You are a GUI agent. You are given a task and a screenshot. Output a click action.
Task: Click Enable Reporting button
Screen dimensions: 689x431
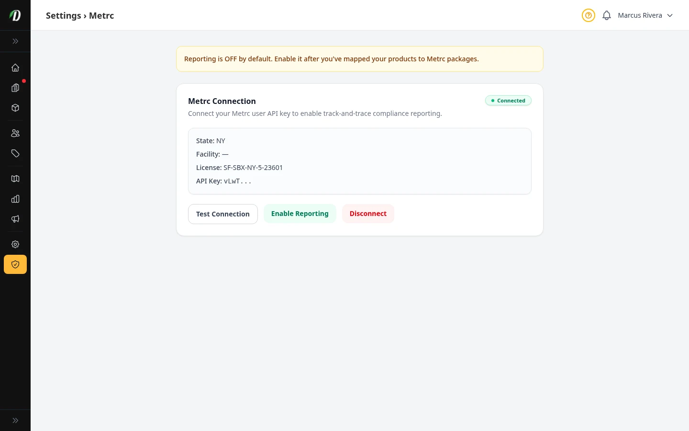pos(300,214)
